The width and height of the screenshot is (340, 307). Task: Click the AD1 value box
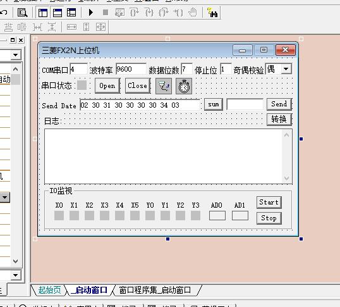(x=240, y=216)
